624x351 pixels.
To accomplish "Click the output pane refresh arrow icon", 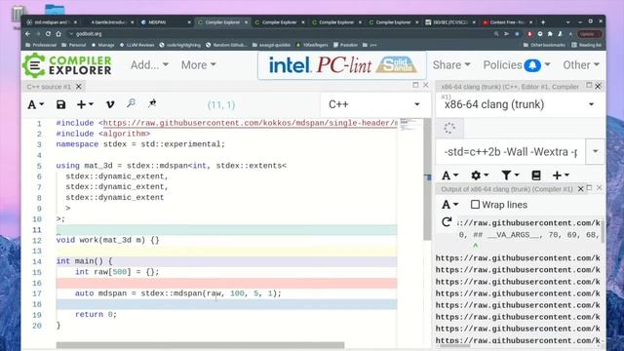I will click(447, 221).
